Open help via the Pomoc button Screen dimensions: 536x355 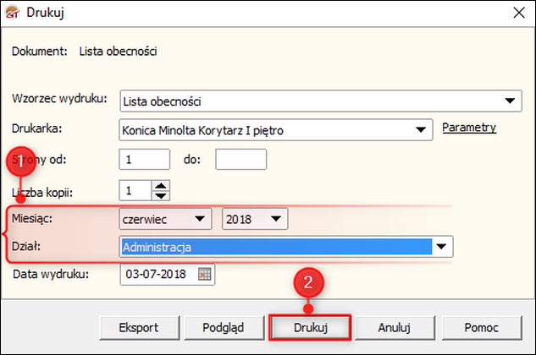(481, 326)
